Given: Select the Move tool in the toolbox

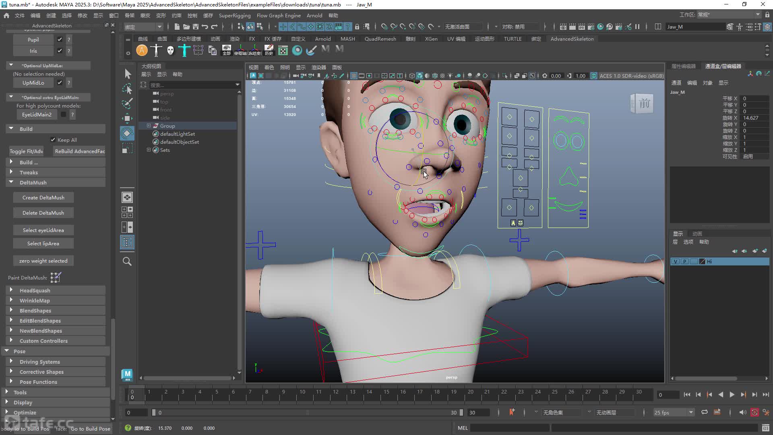Looking at the screenshot, I should click(127, 118).
